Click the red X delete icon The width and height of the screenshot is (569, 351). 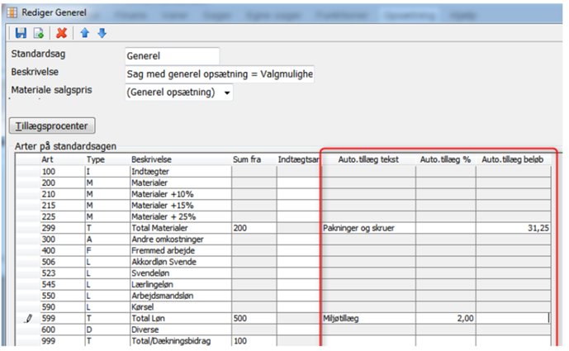pos(61,33)
